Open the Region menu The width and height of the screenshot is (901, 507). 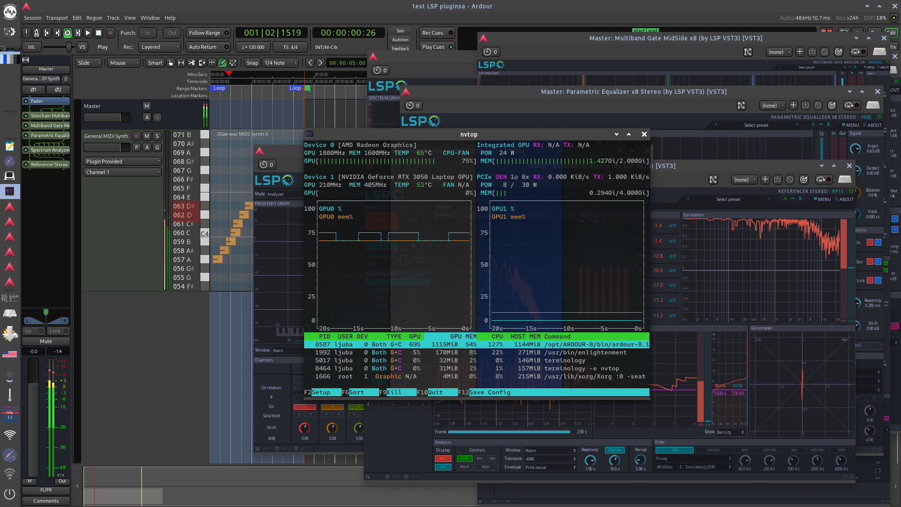[x=94, y=18]
